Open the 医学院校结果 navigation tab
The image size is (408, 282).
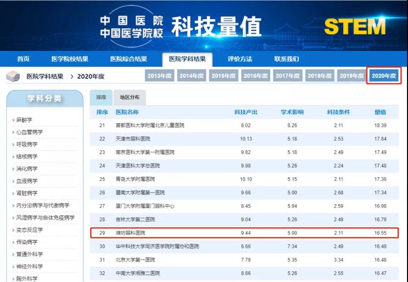pyautogui.click(x=70, y=59)
